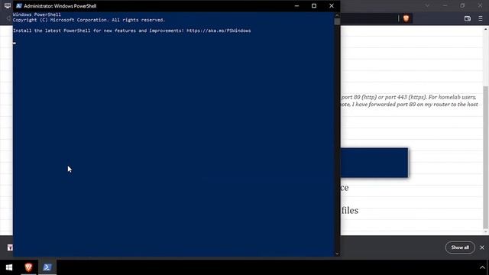The image size is (489, 275).
Task: Open the Windows Start menu
Action: [x=9, y=267]
